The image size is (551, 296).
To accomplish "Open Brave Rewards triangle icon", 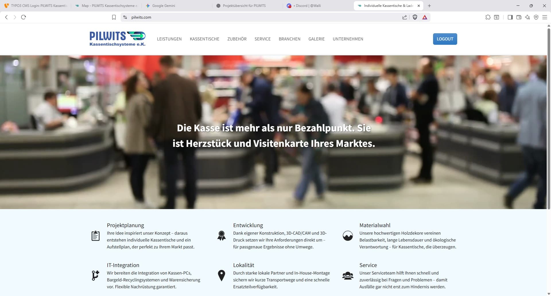I will [x=425, y=17].
